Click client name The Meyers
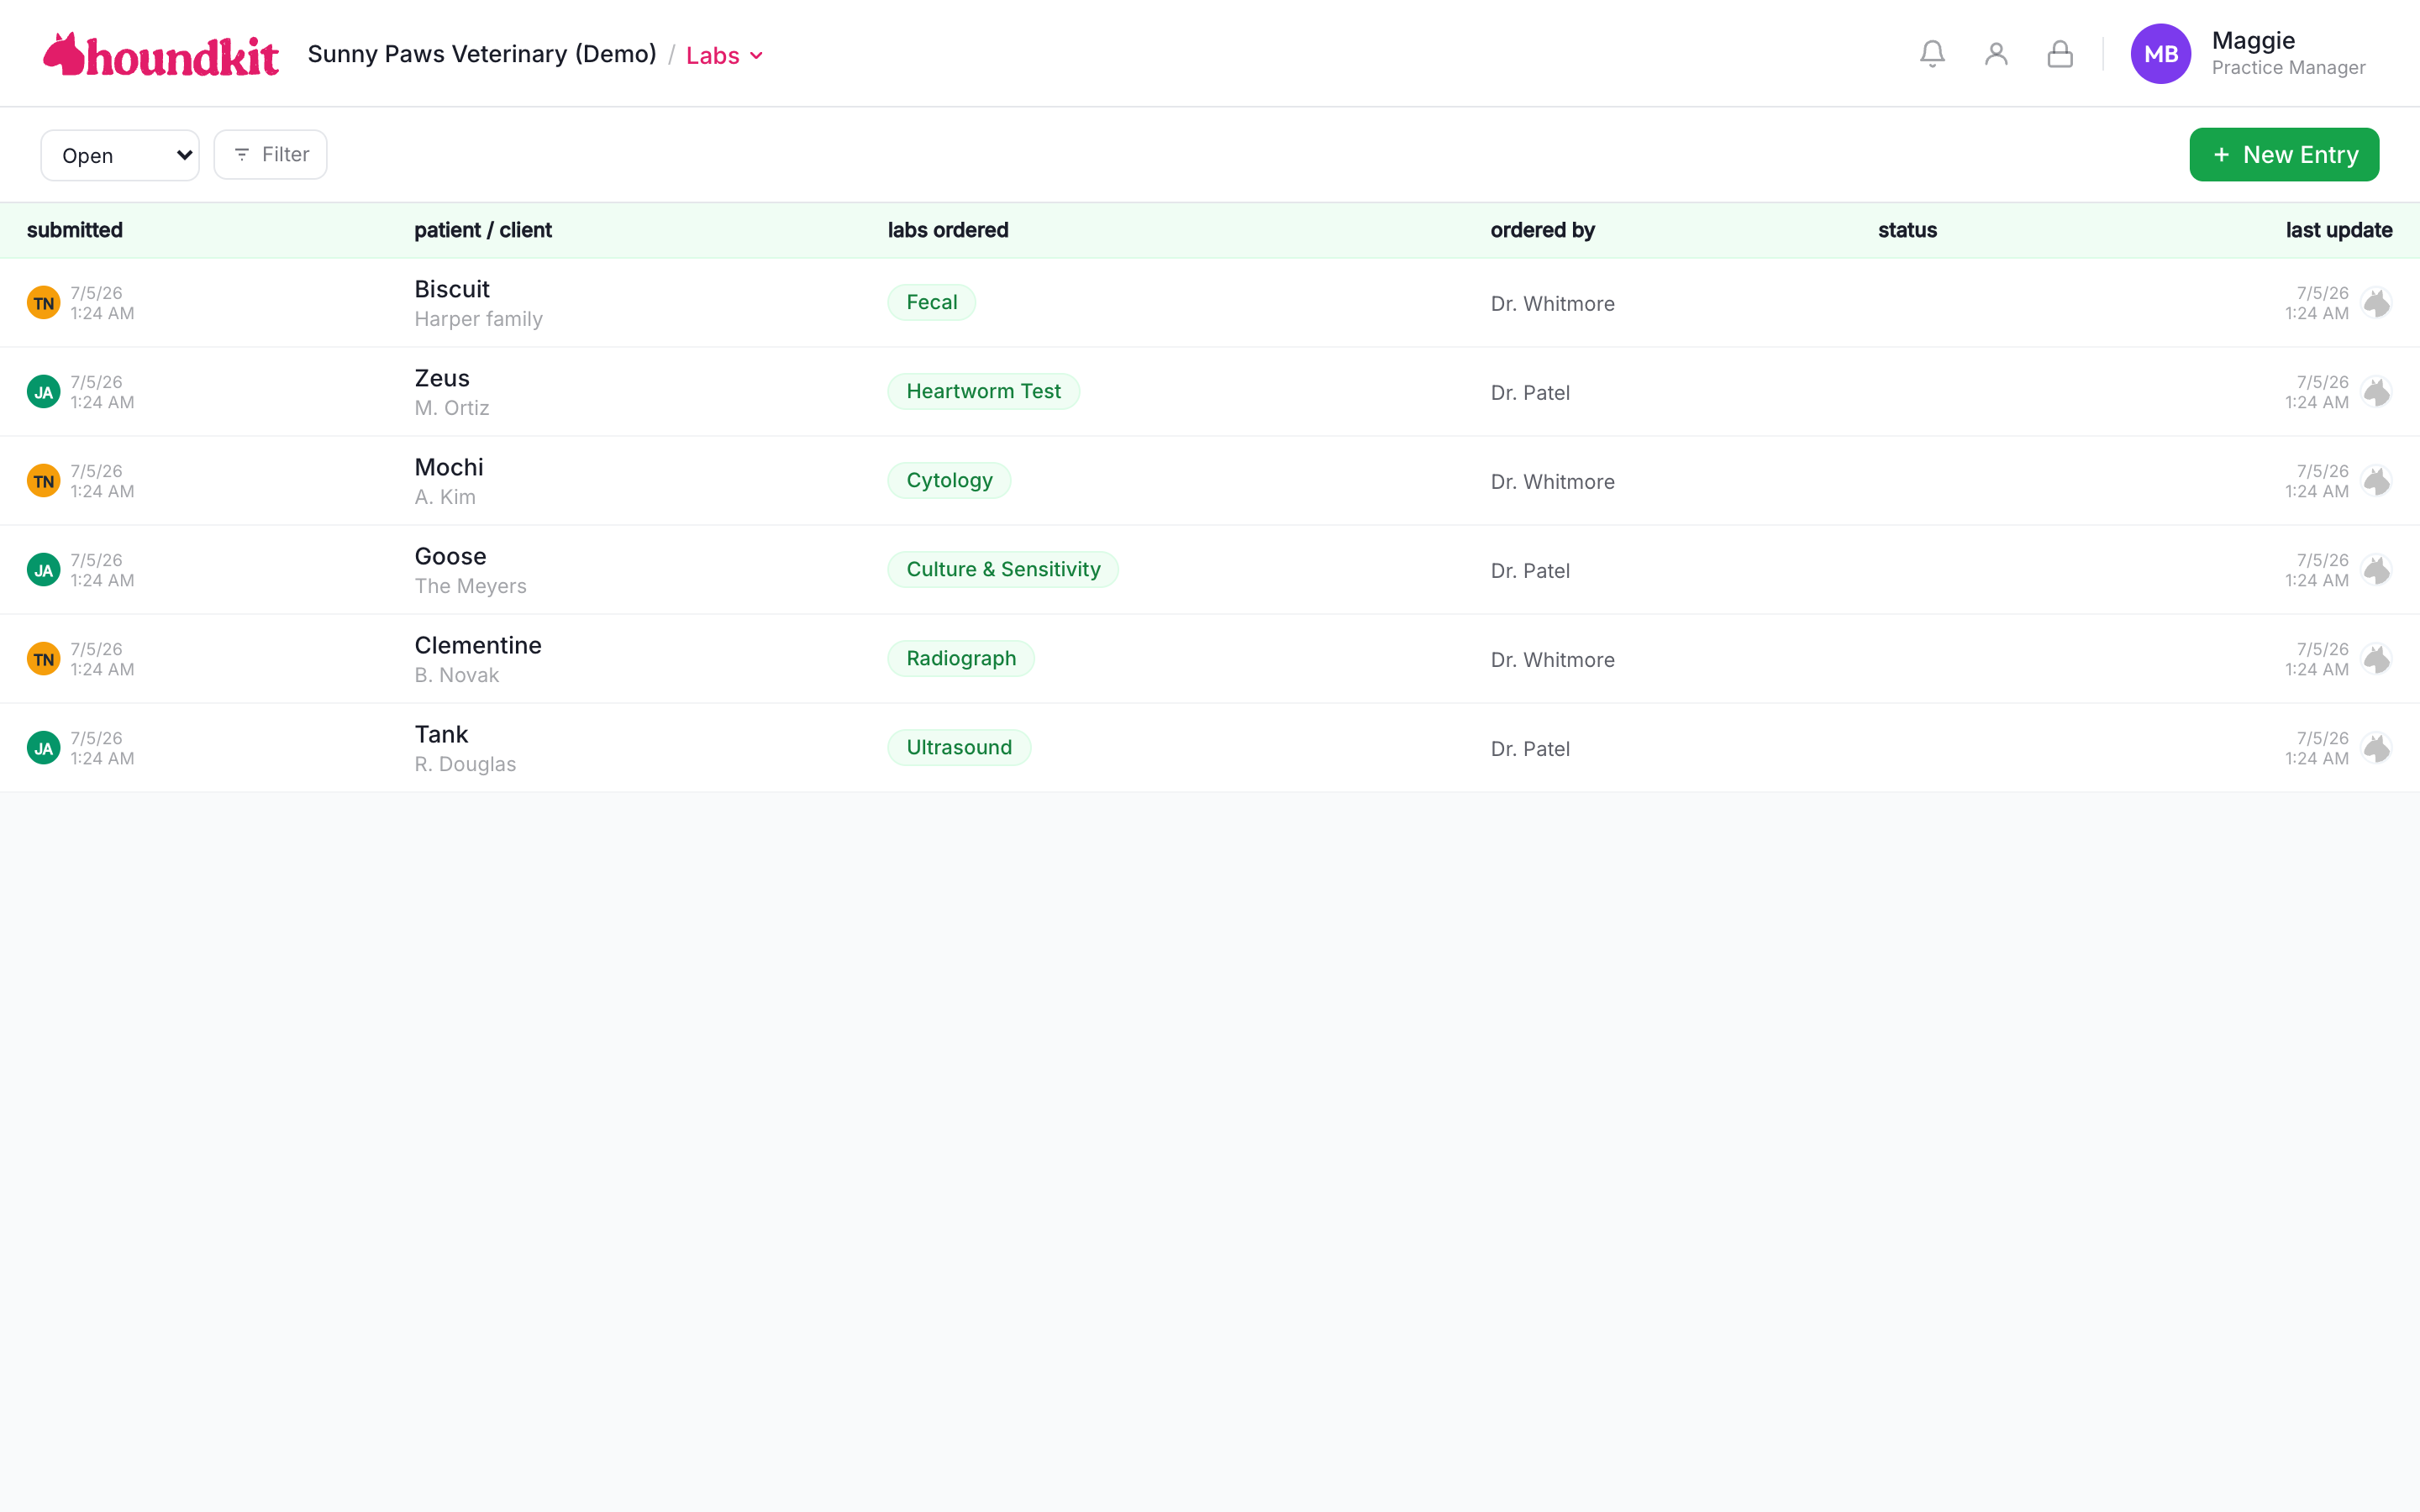Image resolution: width=2420 pixels, height=1512 pixels. [470, 586]
